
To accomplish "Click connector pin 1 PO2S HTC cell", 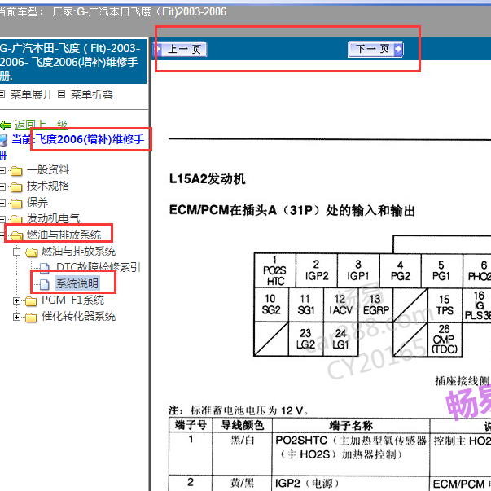I will point(275,270).
